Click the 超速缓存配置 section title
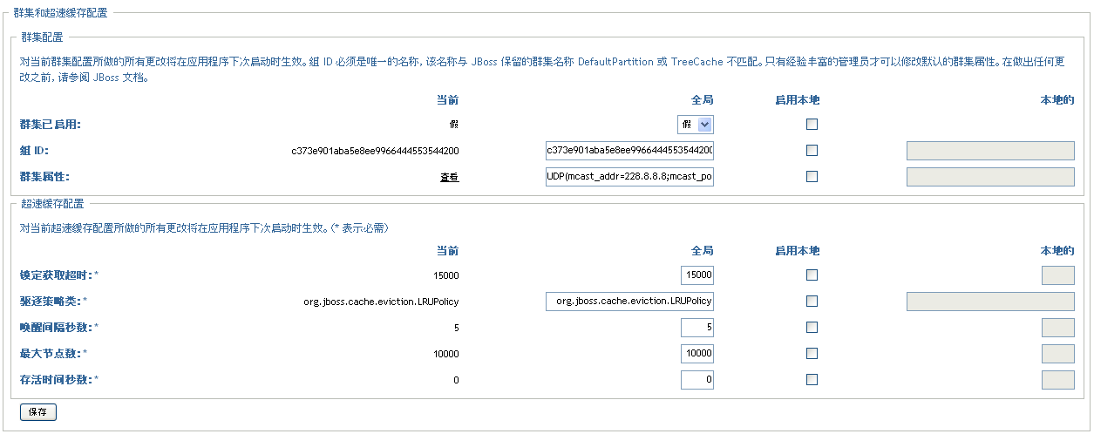The width and height of the screenshot is (1094, 434). [52, 204]
